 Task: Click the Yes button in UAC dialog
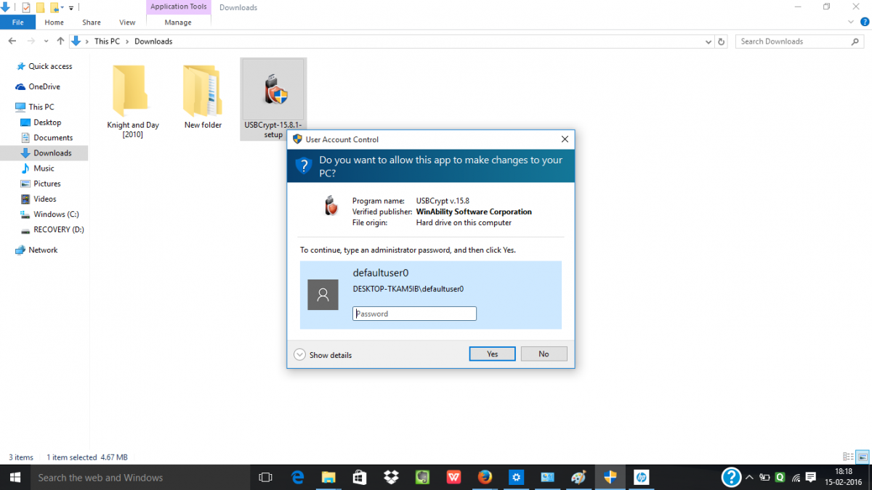[492, 354]
